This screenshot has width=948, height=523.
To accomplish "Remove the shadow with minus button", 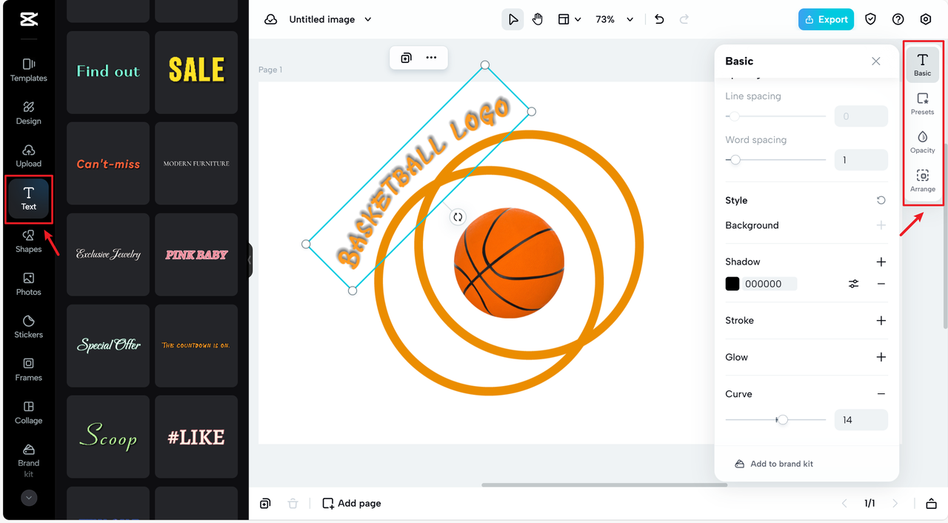I will 881,284.
